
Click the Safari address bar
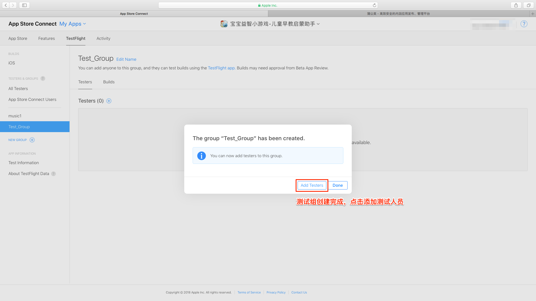tap(268, 5)
